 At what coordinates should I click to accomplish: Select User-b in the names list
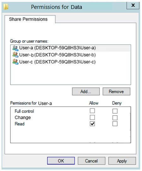coord(70,55)
